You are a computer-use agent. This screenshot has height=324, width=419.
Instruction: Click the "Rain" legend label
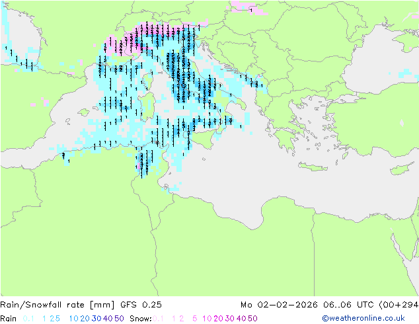(9, 319)
